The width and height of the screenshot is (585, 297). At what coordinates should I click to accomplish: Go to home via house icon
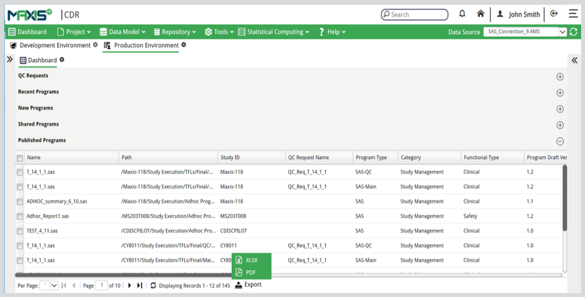(x=481, y=14)
